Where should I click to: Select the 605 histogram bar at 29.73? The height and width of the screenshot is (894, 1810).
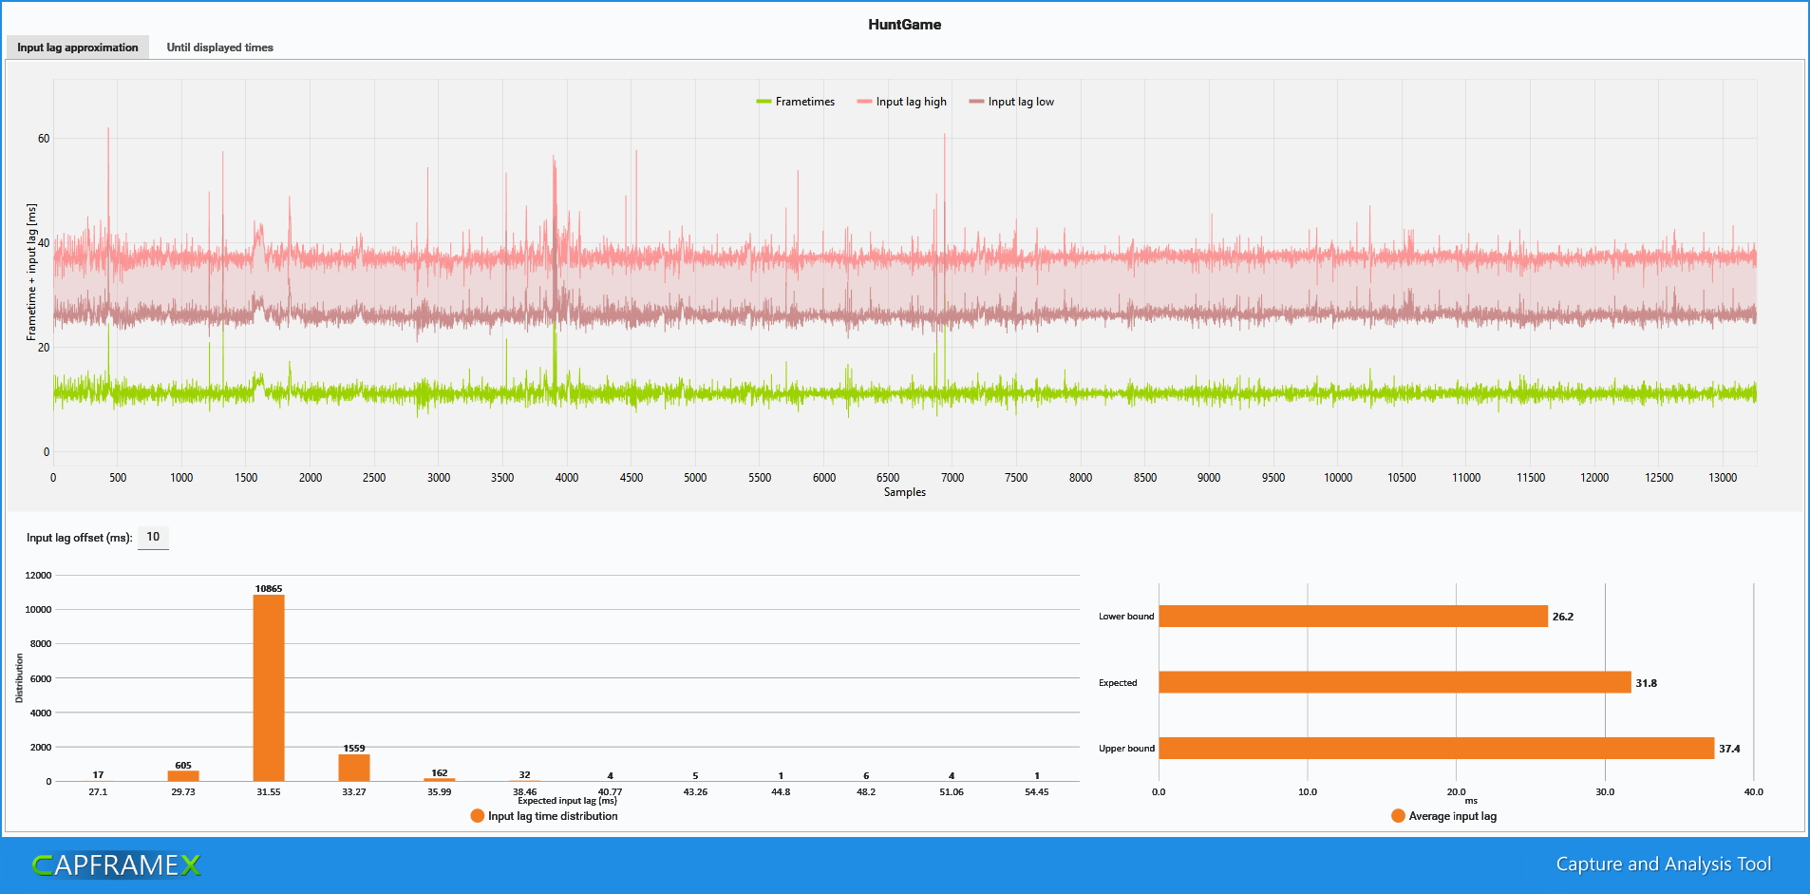pos(183,775)
